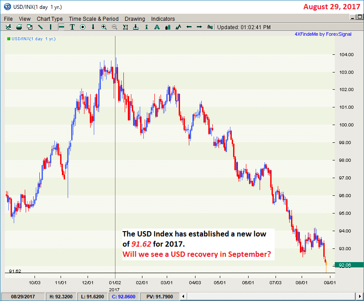Click the Print chart icon
Viewport: 364px width, 301px height.
(19, 27)
